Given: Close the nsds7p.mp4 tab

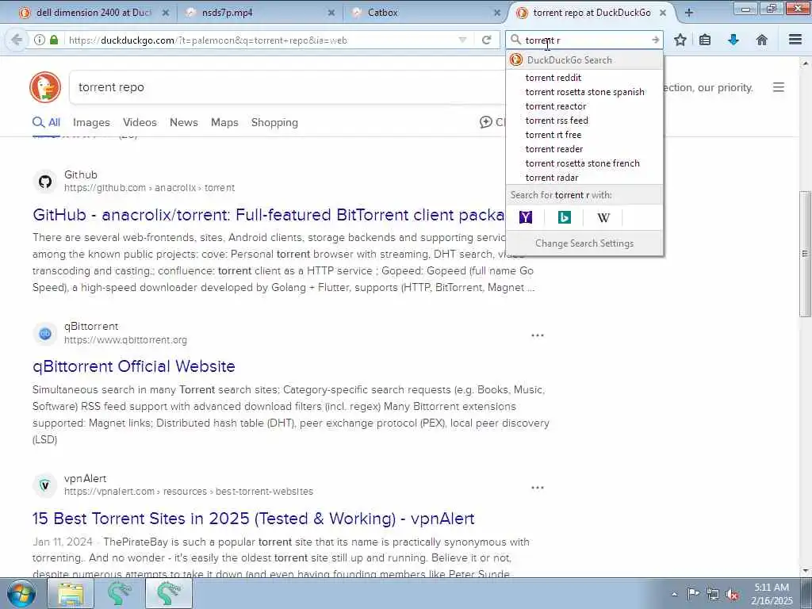Looking at the screenshot, I should [331, 13].
